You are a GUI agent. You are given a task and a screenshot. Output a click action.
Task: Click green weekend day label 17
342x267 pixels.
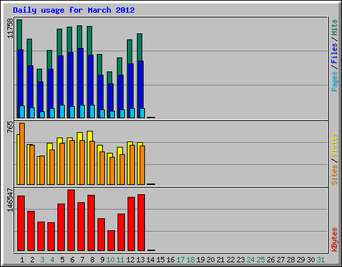180,260
